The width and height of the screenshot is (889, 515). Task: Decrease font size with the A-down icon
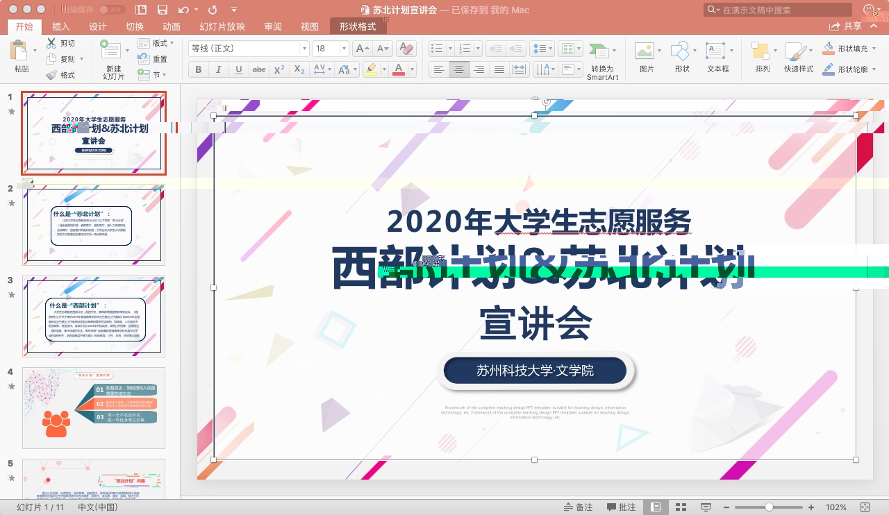pyautogui.click(x=383, y=49)
